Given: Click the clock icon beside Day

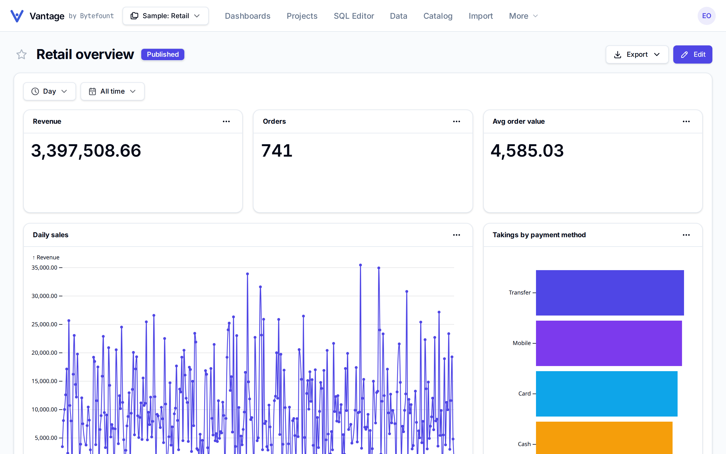Looking at the screenshot, I should (x=35, y=91).
